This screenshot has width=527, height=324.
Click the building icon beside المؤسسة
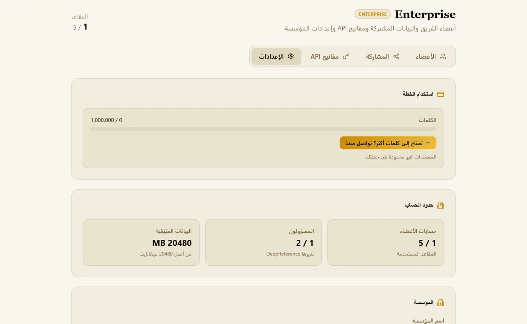(x=440, y=303)
